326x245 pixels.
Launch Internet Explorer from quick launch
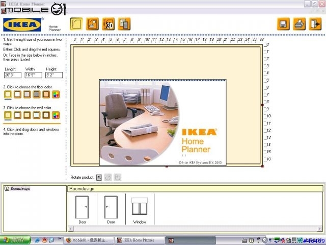coord(37,240)
